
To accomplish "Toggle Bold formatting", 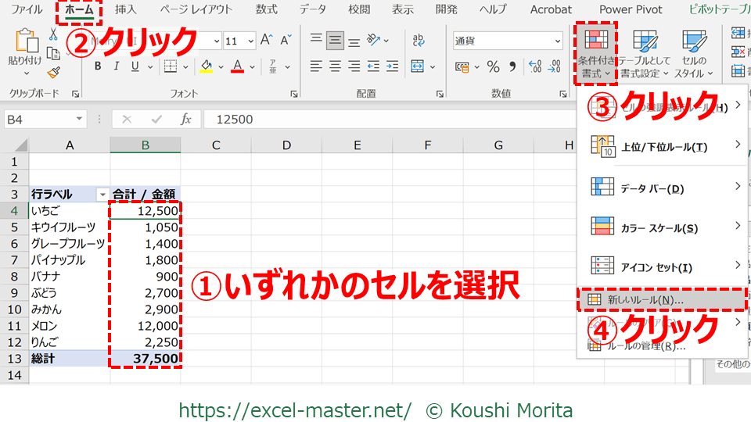I will click(x=98, y=66).
